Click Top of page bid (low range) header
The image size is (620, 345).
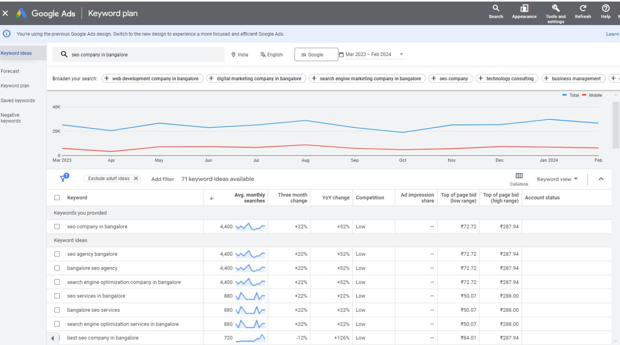pos(458,198)
